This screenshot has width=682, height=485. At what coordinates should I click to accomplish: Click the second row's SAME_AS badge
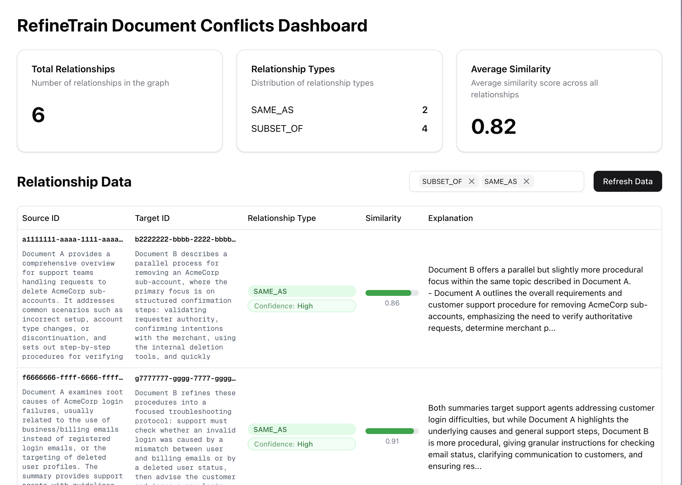coord(302,429)
